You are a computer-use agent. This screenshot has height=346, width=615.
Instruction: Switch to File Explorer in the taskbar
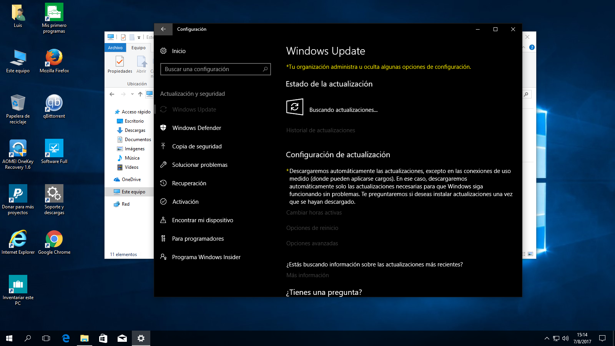pyautogui.click(x=85, y=338)
